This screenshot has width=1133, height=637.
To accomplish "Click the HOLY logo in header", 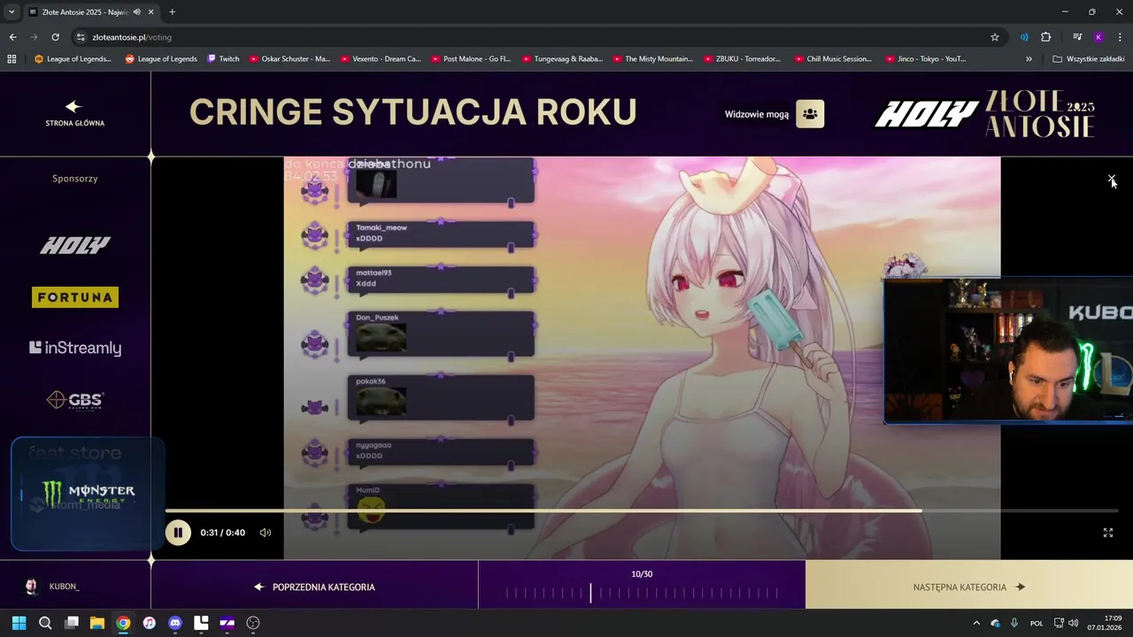I will click(926, 114).
